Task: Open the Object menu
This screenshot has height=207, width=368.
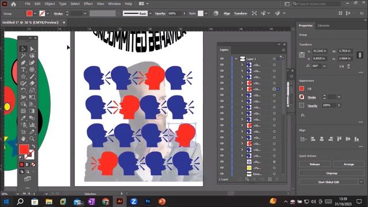Action: (49, 4)
